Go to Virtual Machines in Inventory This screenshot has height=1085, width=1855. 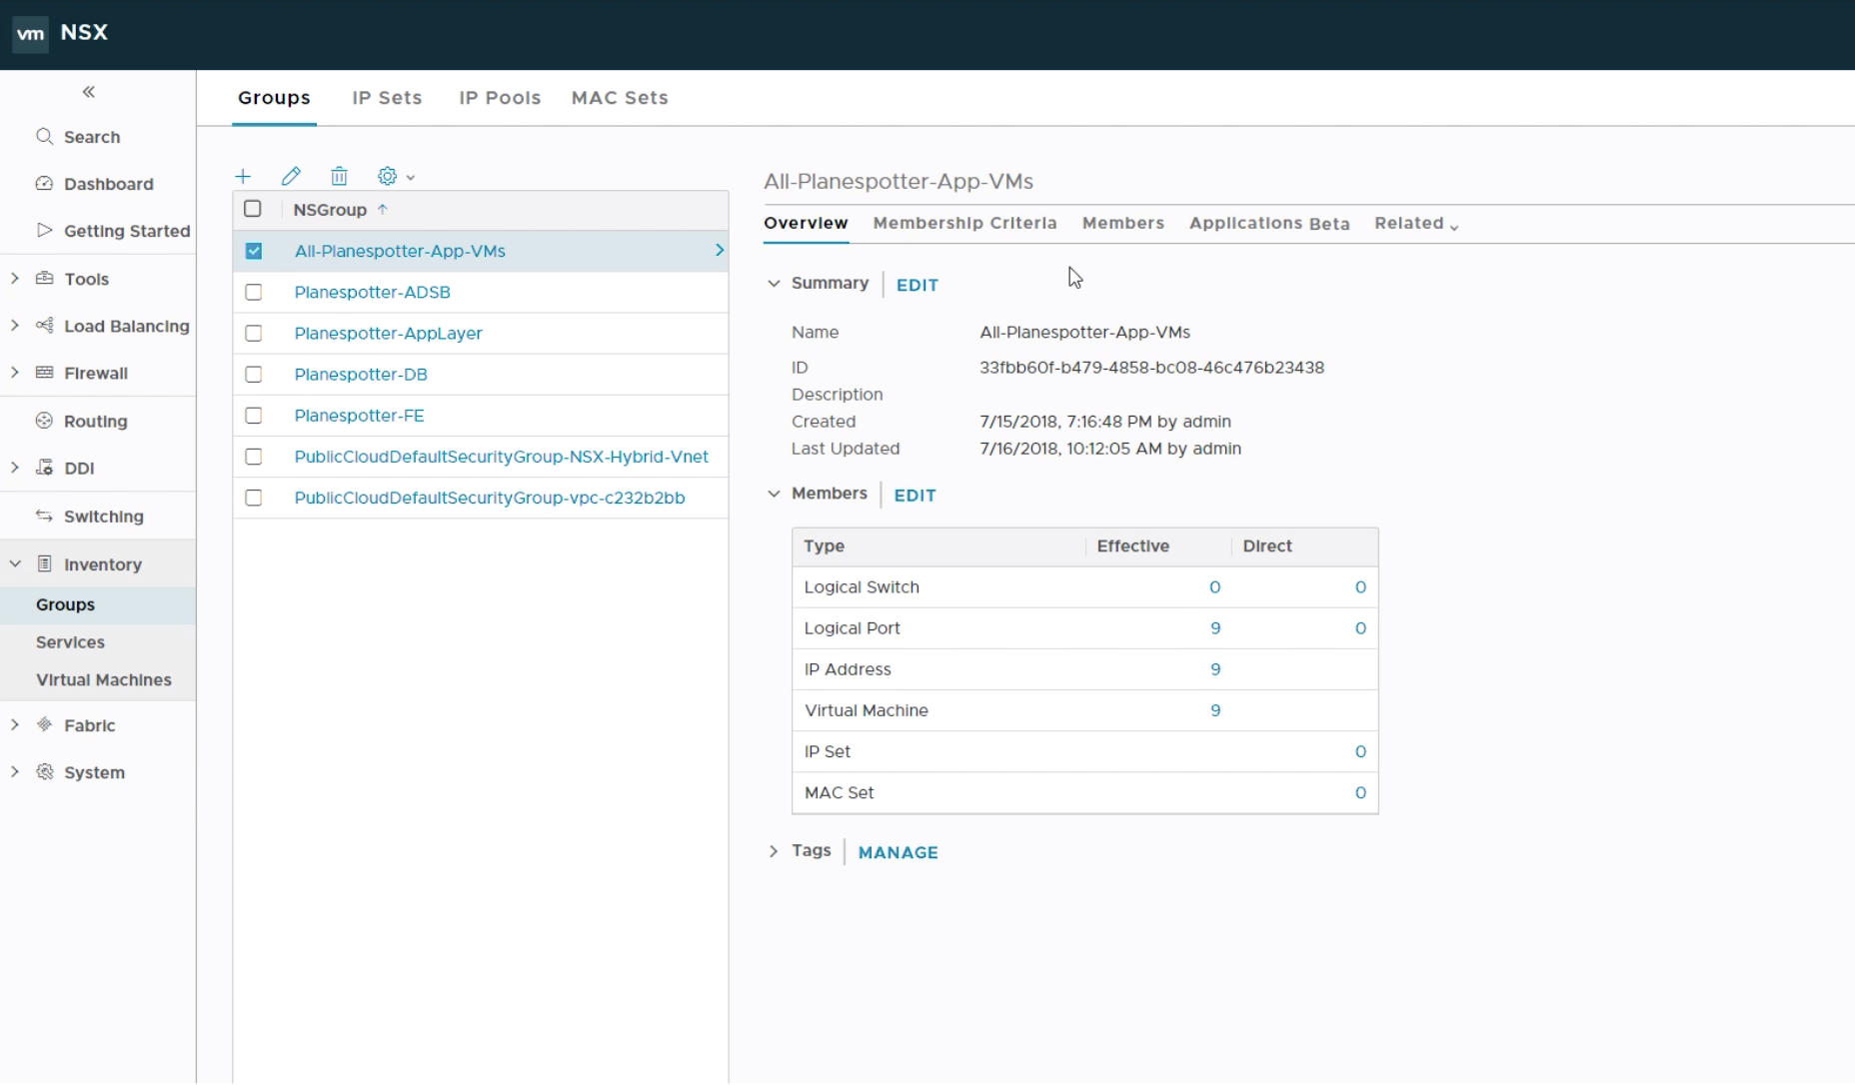coord(104,679)
